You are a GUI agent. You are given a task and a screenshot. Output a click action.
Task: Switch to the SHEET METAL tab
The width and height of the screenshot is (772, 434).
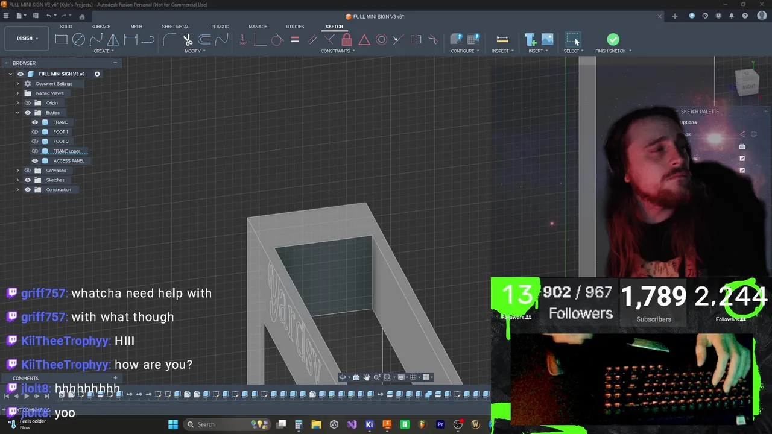click(x=176, y=27)
